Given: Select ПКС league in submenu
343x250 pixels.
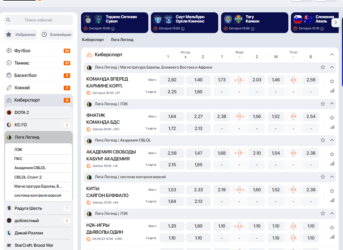Looking at the screenshot, I should point(42,159).
